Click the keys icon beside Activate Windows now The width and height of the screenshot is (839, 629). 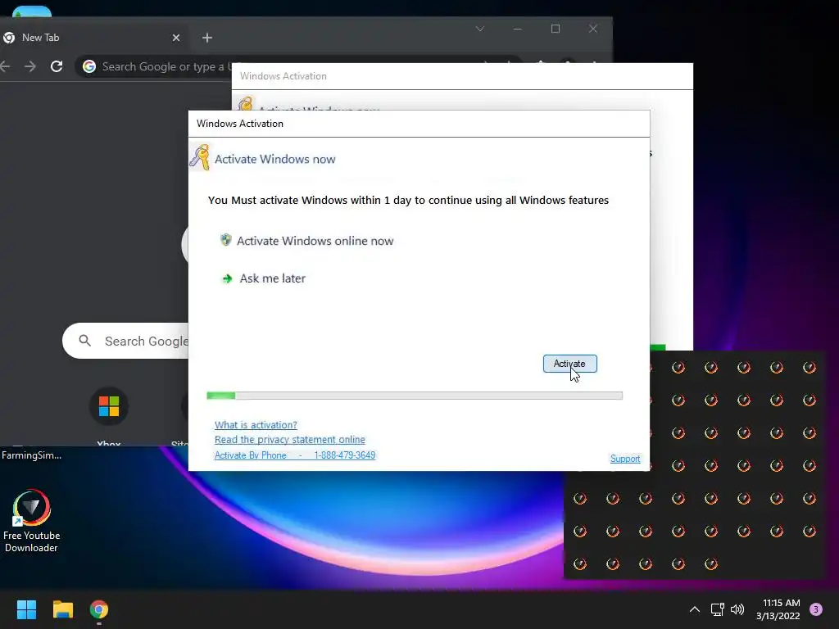click(200, 157)
